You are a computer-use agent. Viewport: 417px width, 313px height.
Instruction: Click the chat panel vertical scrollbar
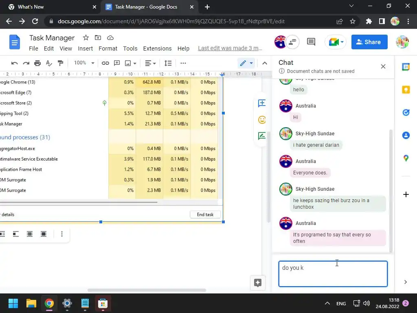coord(391,191)
